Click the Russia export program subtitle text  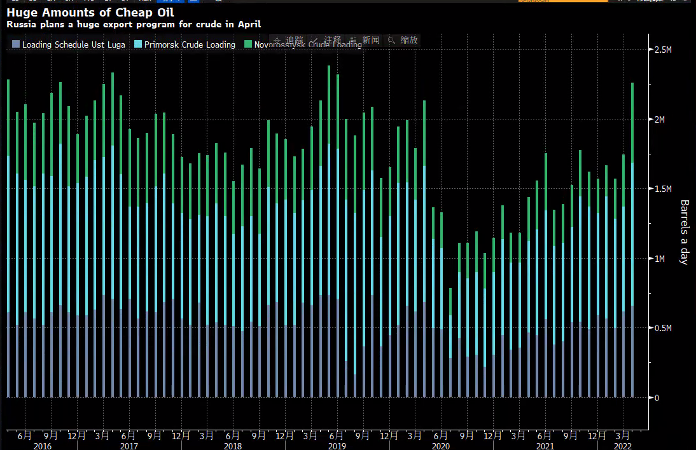click(x=134, y=24)
